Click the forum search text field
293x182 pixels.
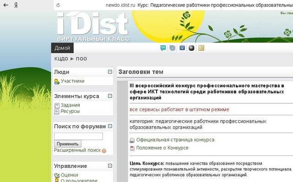click(x=78, y=136)
